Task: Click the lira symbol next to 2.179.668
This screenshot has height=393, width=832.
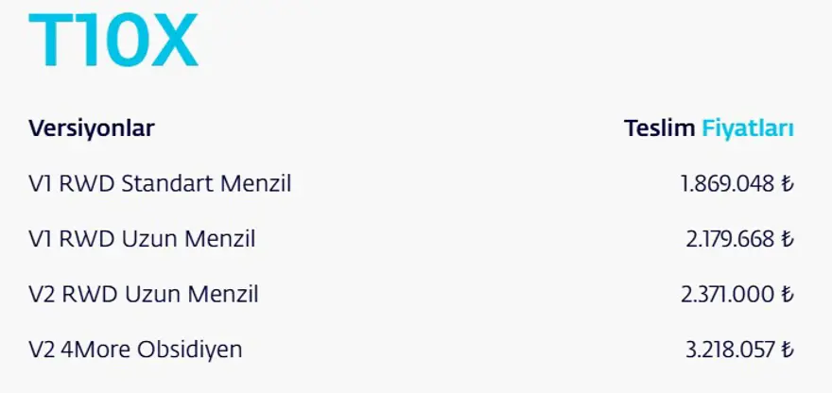Action: (787, 239)
